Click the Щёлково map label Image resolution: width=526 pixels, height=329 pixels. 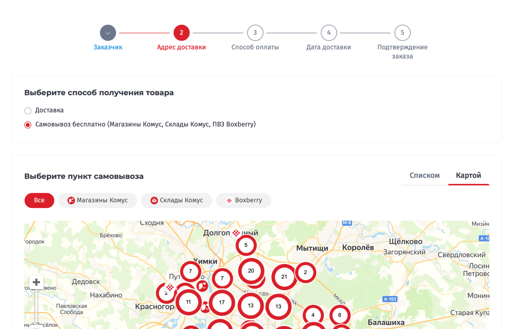406,242
